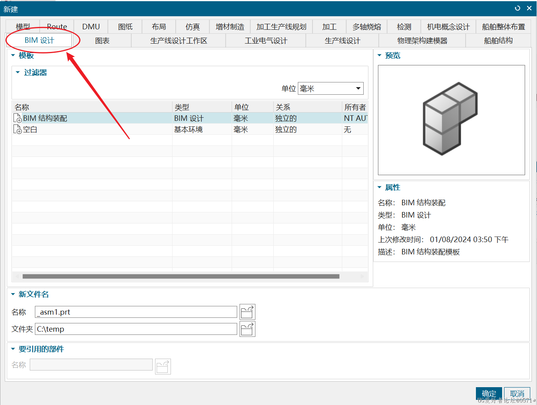Viewport: 537px width, 405px height.
Task: Select the BIM 结构装配 template row
Action: (x=190, y=118)
